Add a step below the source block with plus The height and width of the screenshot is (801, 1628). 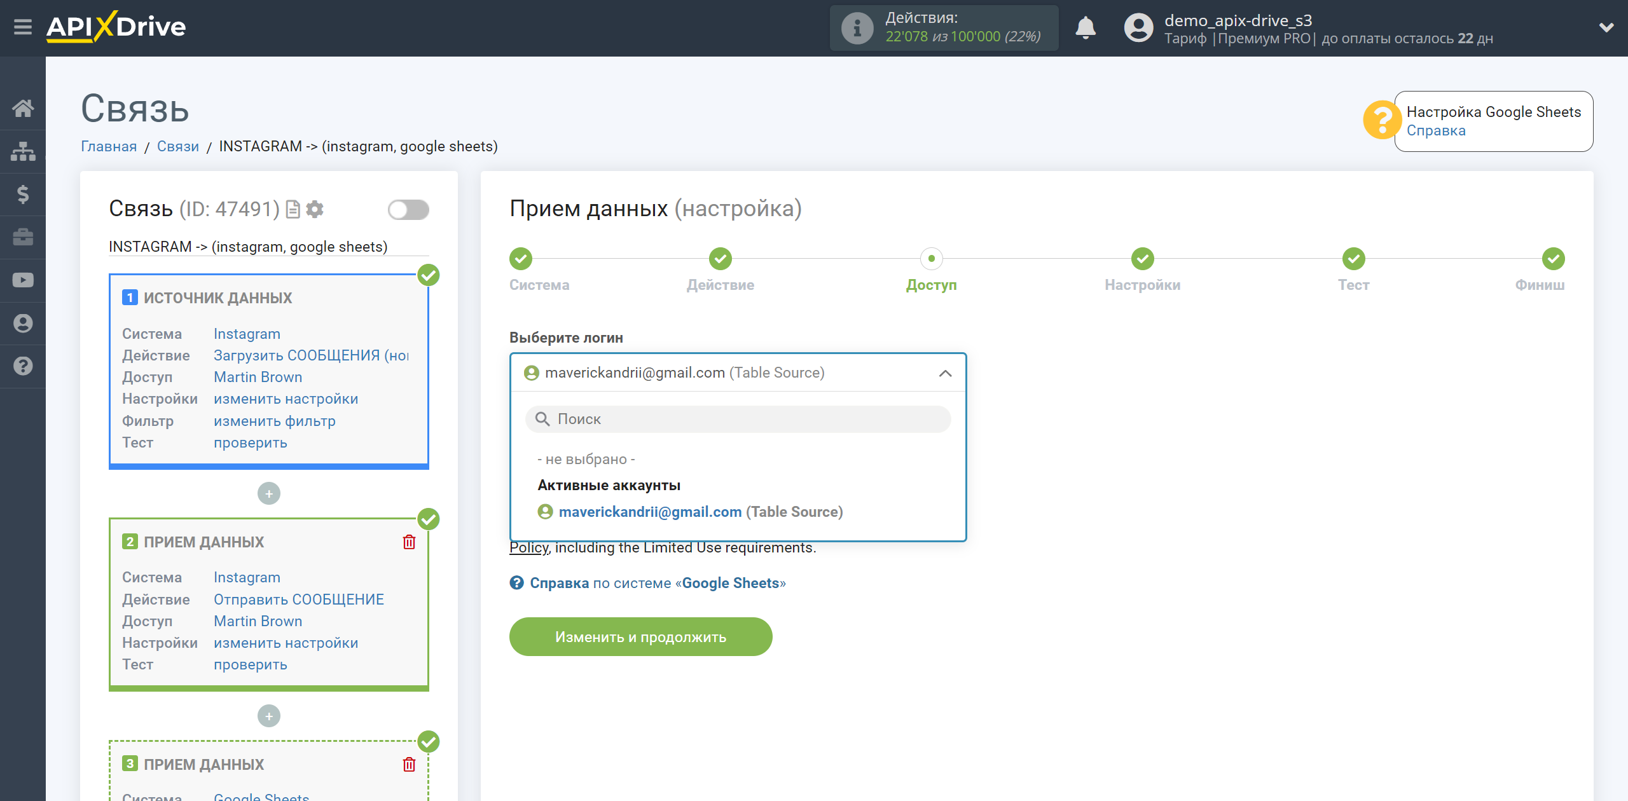point(268,494)
